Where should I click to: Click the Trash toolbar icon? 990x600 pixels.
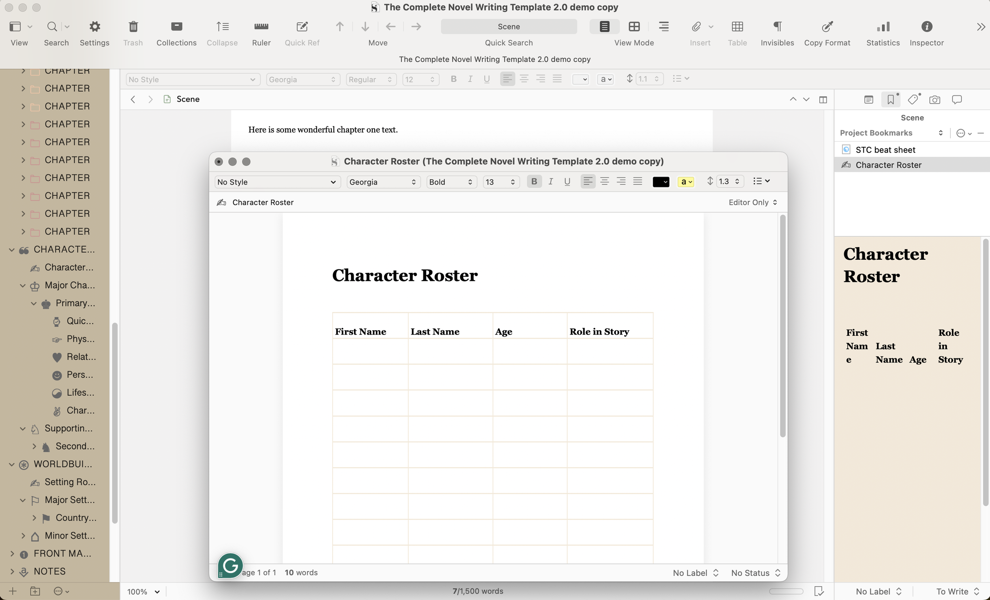click(133, 27)
